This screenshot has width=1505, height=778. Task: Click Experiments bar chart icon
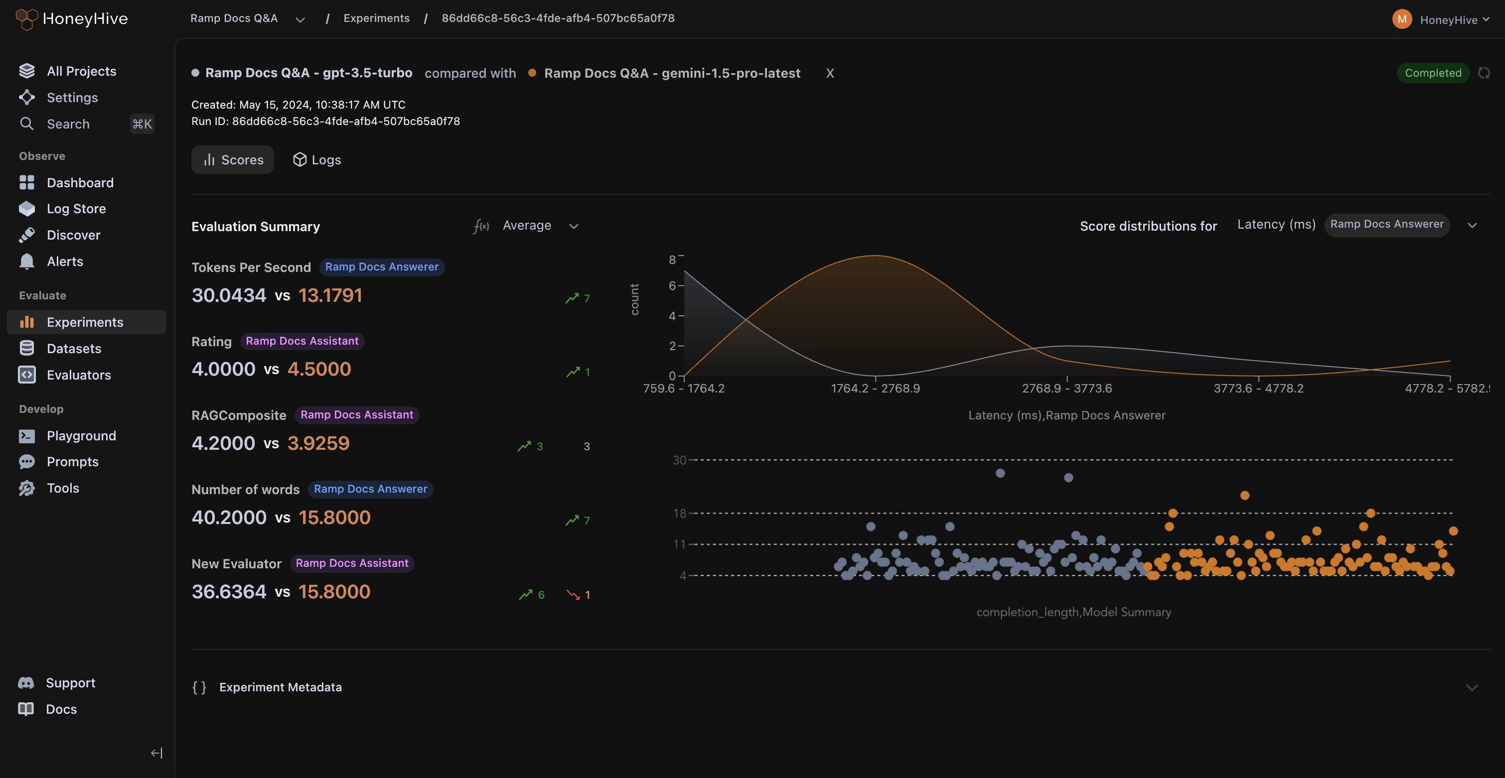[27, 322]
